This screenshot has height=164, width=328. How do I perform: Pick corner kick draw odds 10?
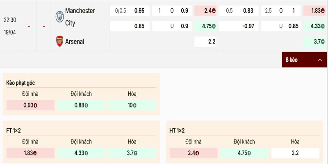pos(132,105)
